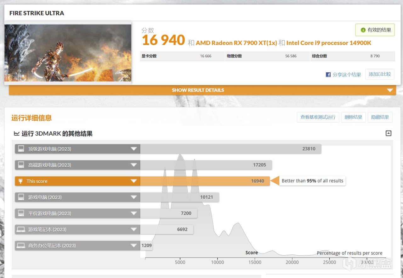Click the 商务办公笔记本 score 1209

pos(147,246)
